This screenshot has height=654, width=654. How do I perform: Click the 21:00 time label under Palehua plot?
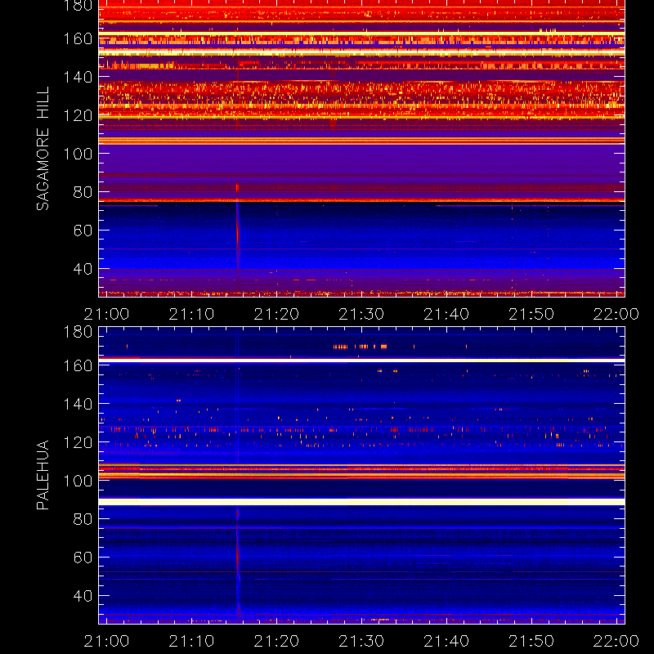(107, 641)
